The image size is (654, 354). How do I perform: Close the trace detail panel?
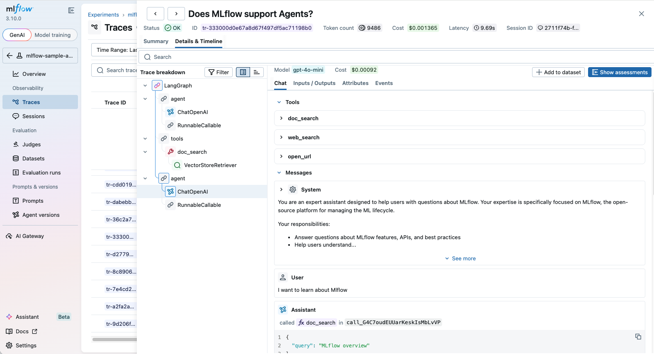642,14
